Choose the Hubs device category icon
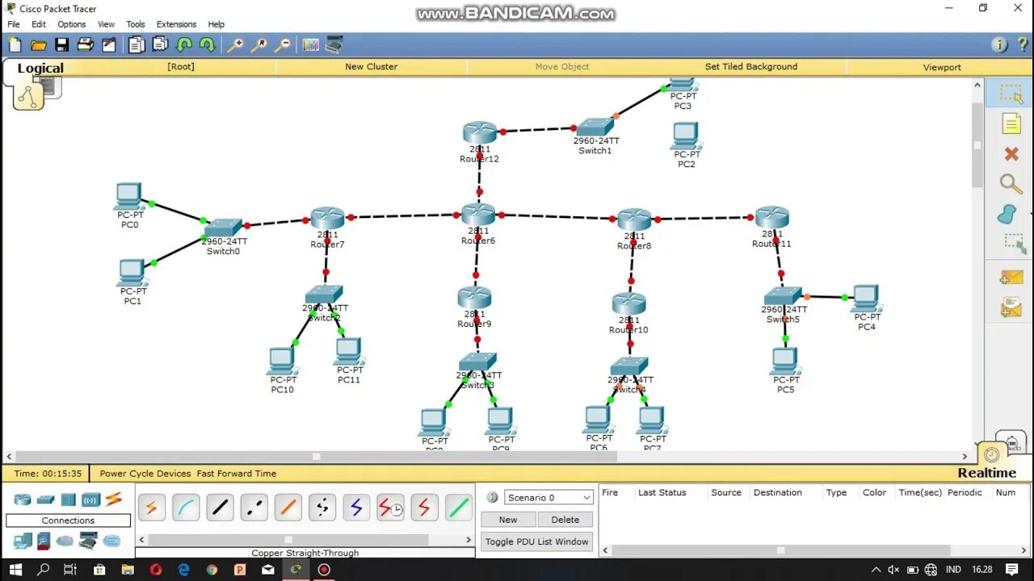The width and height of the screenshot is (1034, 581). tap(68, 500)
